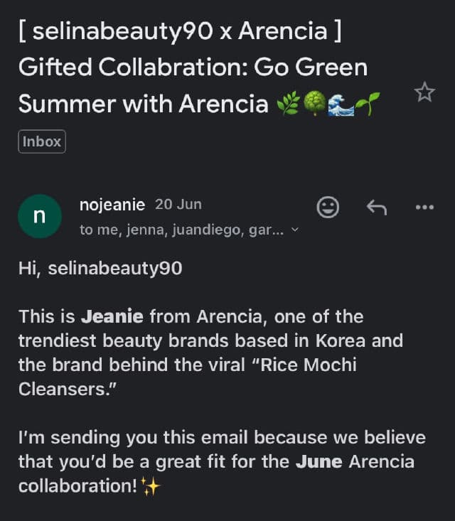Tap the sender name nojeanie

(112, 205)
